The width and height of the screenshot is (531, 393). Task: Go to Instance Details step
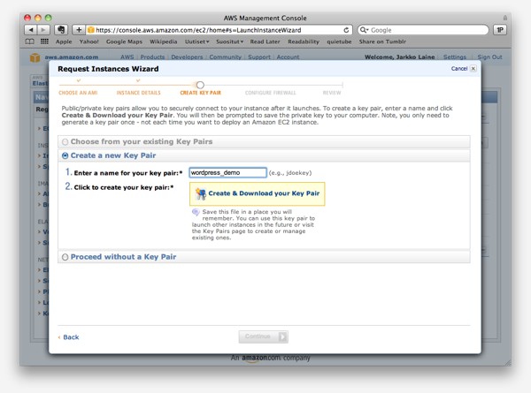point(139,93)
